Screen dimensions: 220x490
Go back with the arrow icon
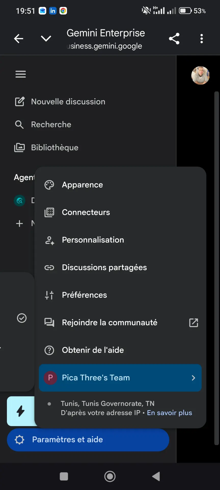[x=19, y=39]
